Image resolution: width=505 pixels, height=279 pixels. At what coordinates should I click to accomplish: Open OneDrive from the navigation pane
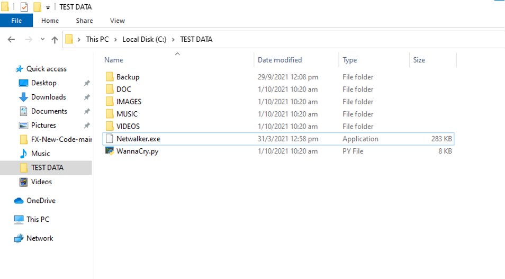41,201
